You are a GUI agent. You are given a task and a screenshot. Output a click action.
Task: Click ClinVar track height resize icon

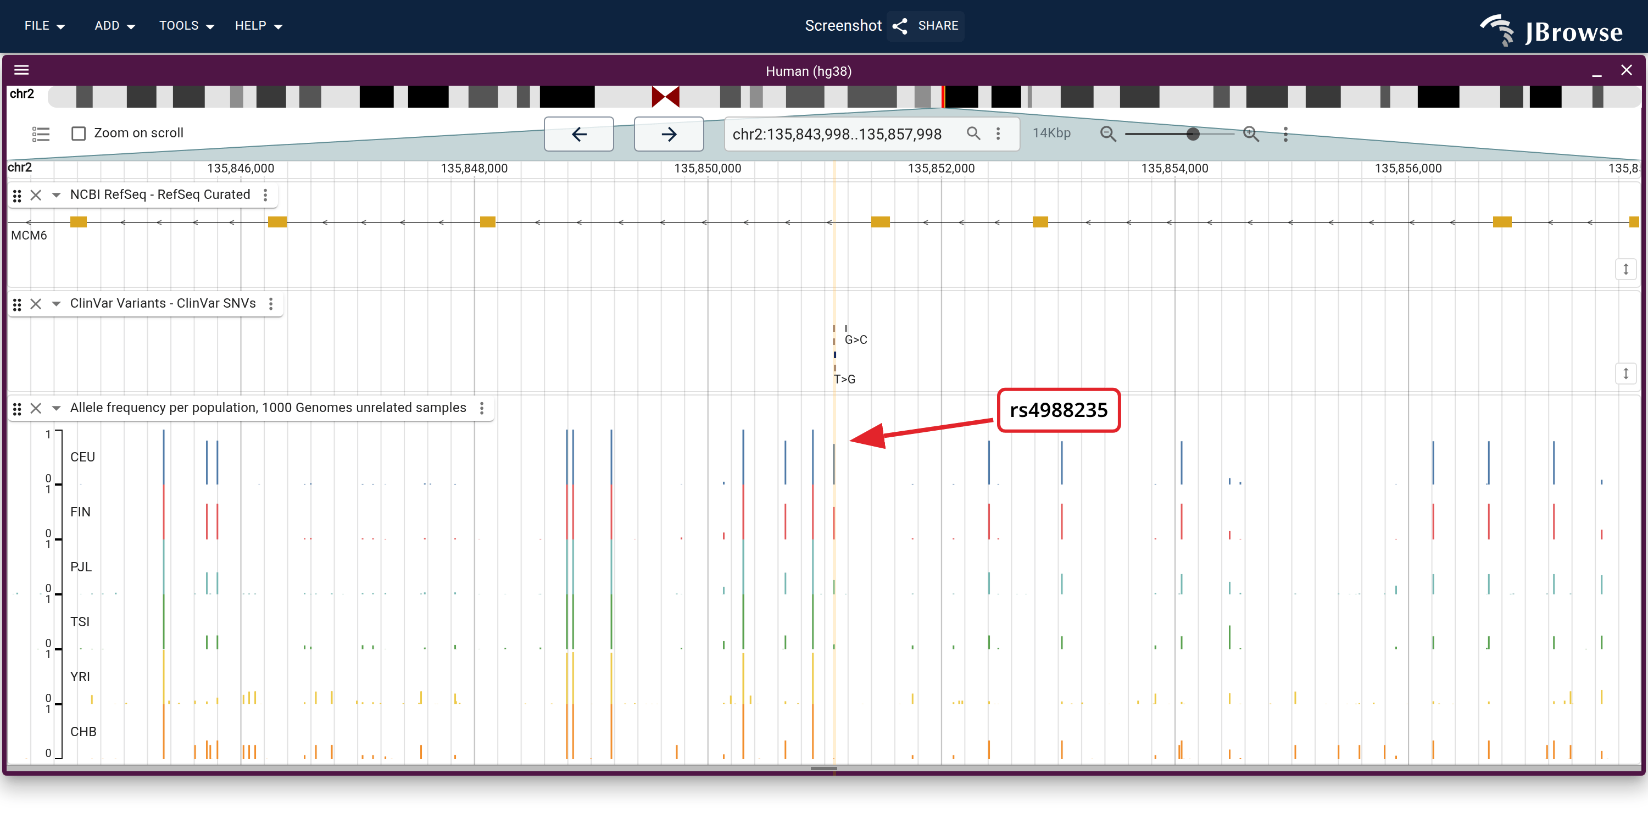point(1625,373)
